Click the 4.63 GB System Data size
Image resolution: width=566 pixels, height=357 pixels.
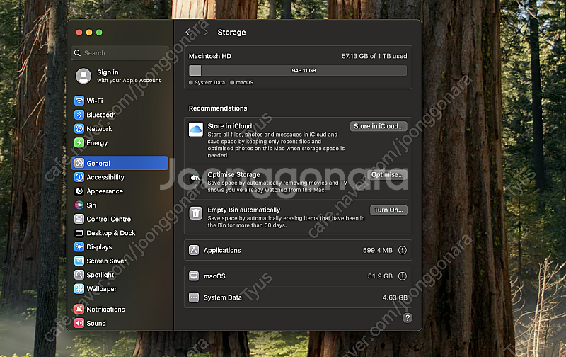395,297
